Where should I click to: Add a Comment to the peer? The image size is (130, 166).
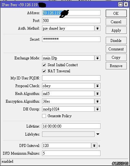coord(116,49)
